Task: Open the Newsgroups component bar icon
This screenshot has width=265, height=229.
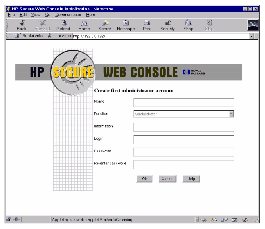Action: [x=224, y=220]
